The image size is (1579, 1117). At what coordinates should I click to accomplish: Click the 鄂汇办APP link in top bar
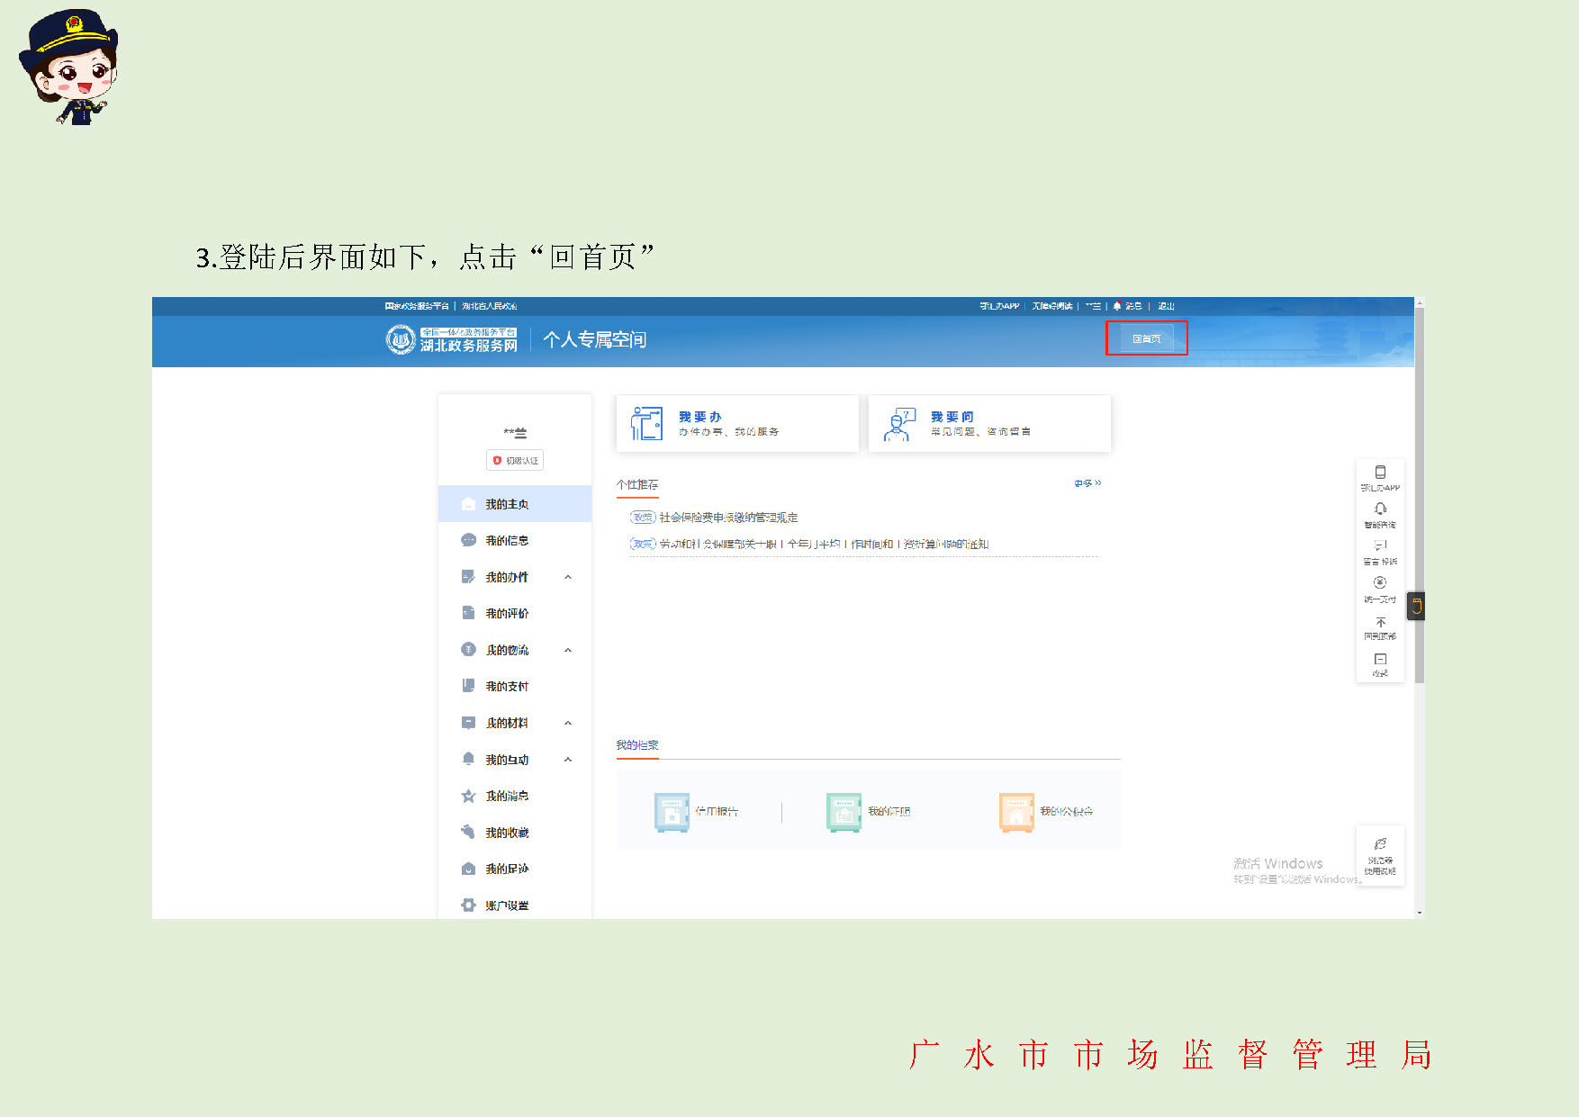(x=999, y=306)
